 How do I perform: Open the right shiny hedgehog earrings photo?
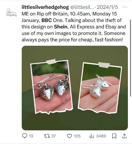point(100,88)
